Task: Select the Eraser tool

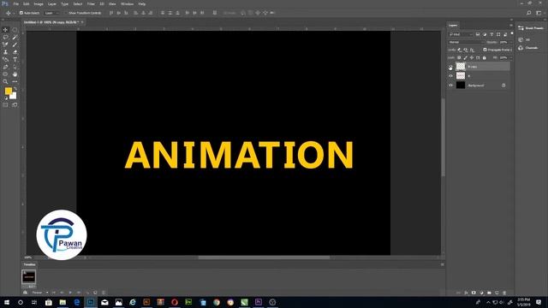Action: [x=15, y=52]
